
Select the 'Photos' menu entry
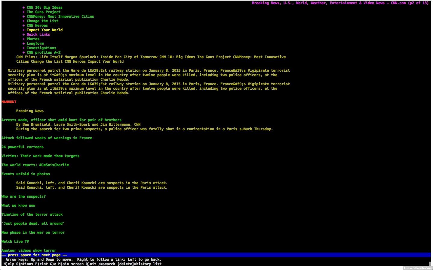pos(33,39)
